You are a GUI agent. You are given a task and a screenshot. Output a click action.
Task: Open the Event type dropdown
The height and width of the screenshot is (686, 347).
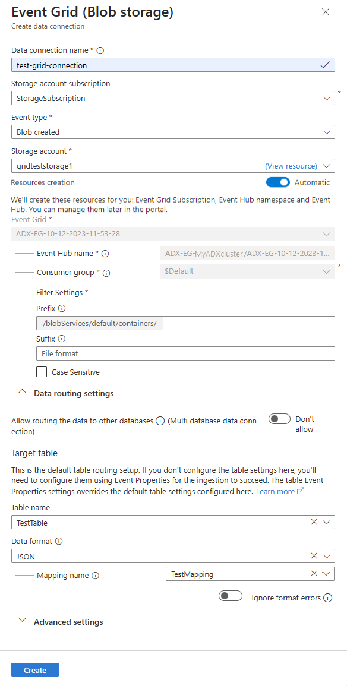tap(173, 132)
